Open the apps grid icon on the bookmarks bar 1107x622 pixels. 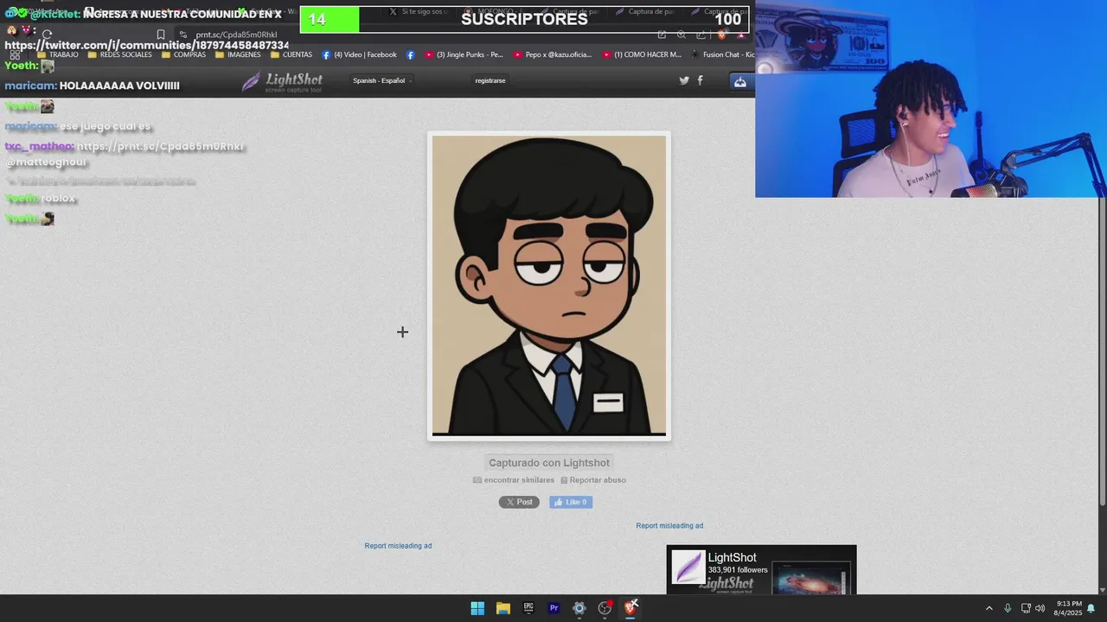click(x=15, y=54)
